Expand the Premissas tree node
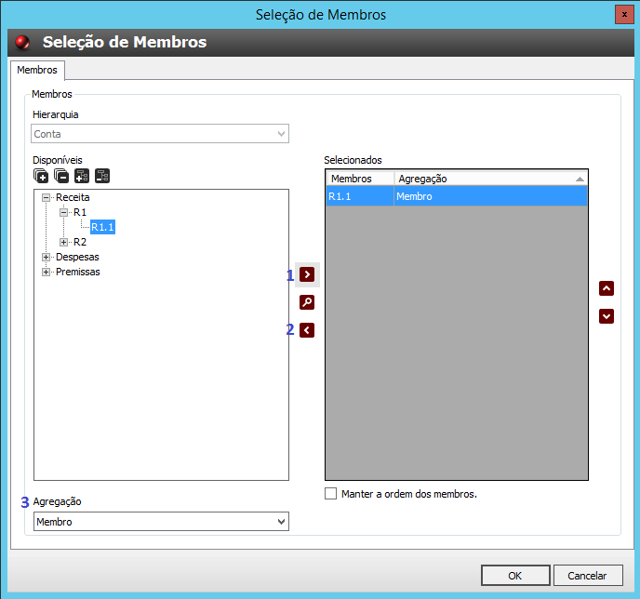 pos(47,272)
